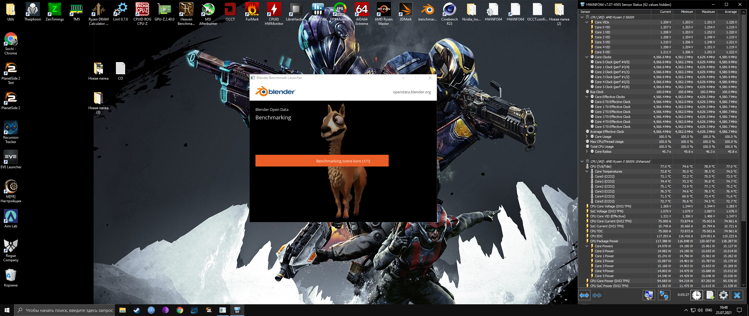Collapse the Core Powers sensor group

tap(587, 246)
